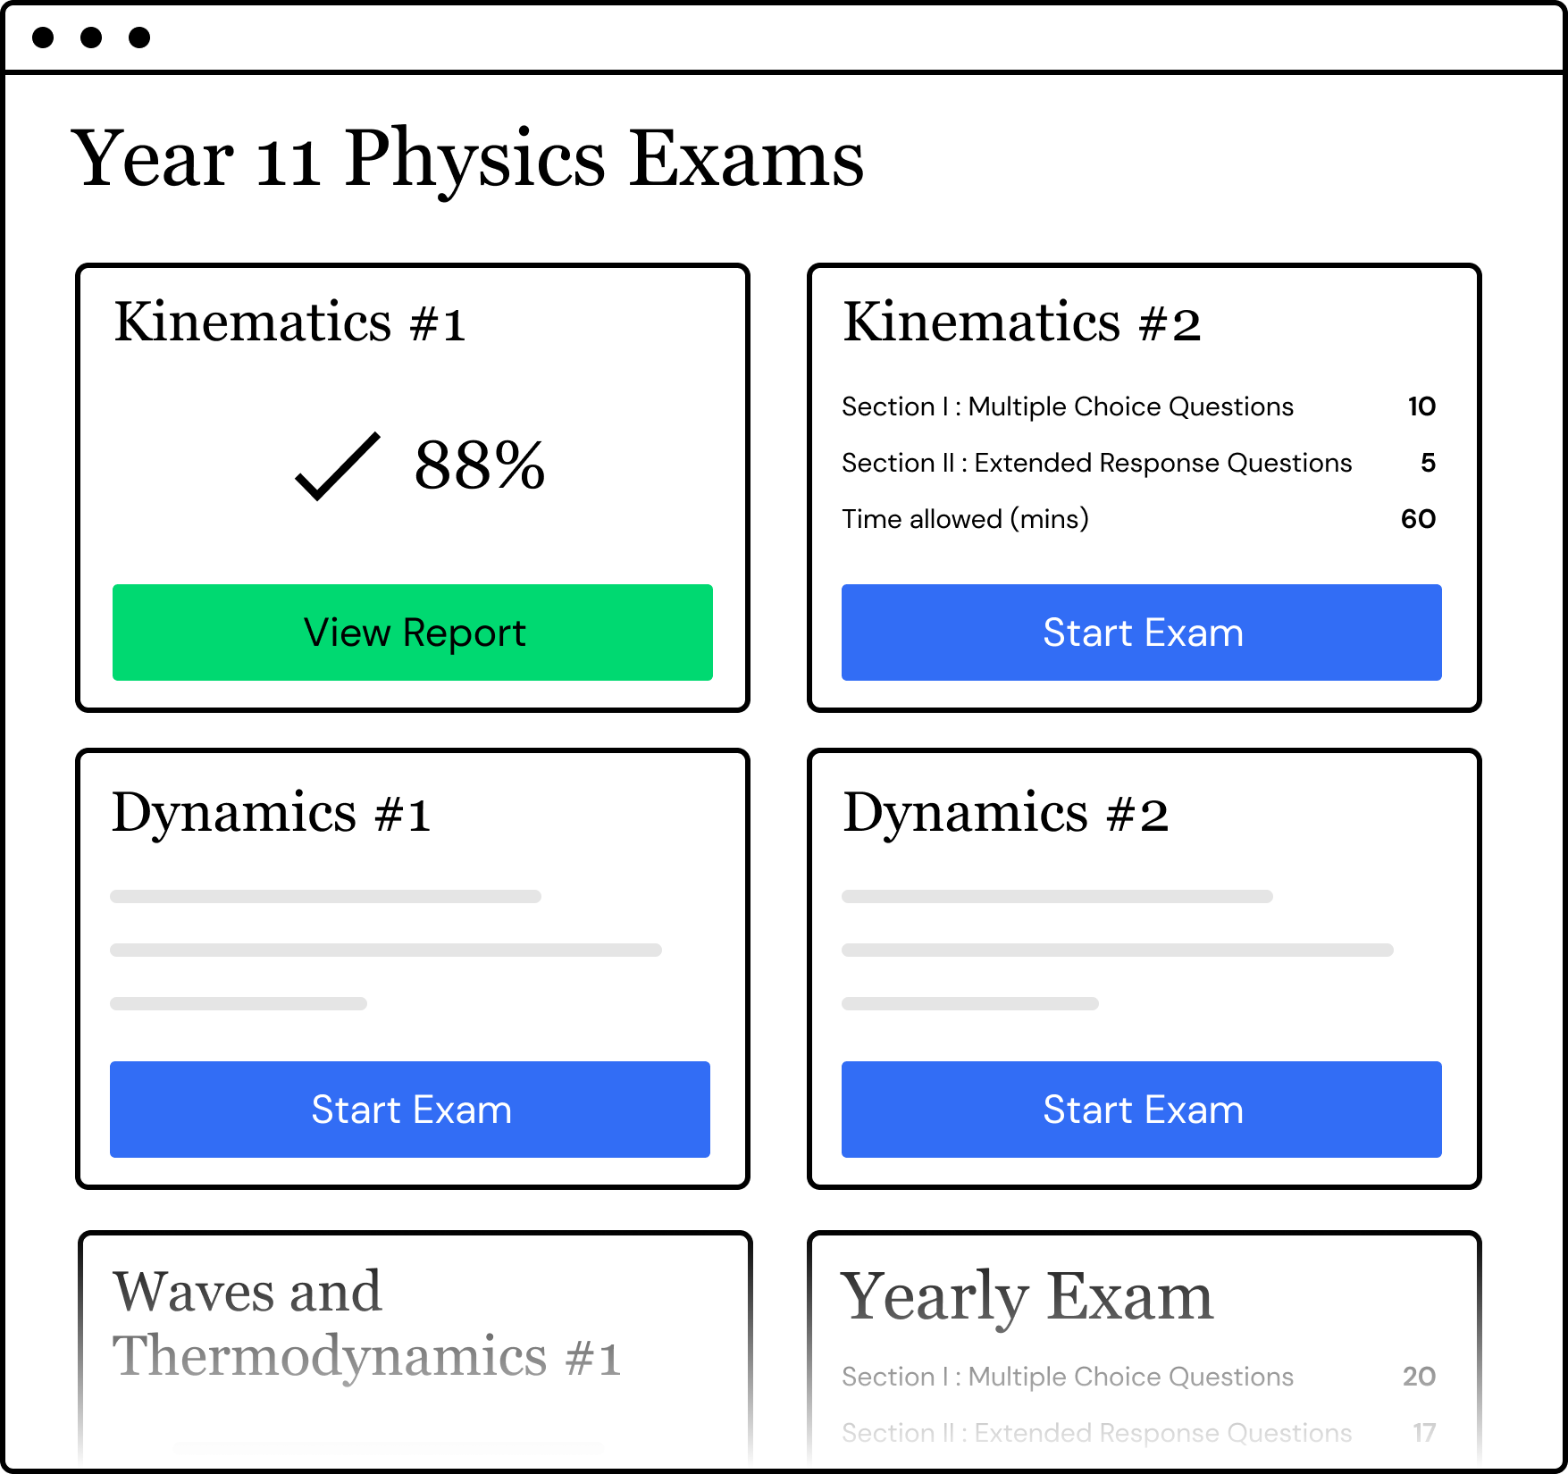This screenshot has height=1474, width=1568.
Task: Select the Dynamics #1 heading
Action: point(271,814)
